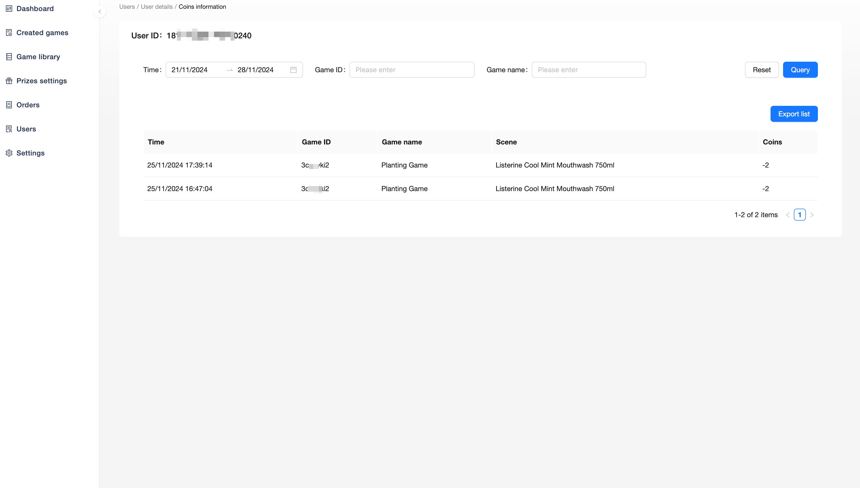Click the Dashboard sidebar icon
Image resolution: width=860 pixels, height=488 pixels.
coord(9,9)
